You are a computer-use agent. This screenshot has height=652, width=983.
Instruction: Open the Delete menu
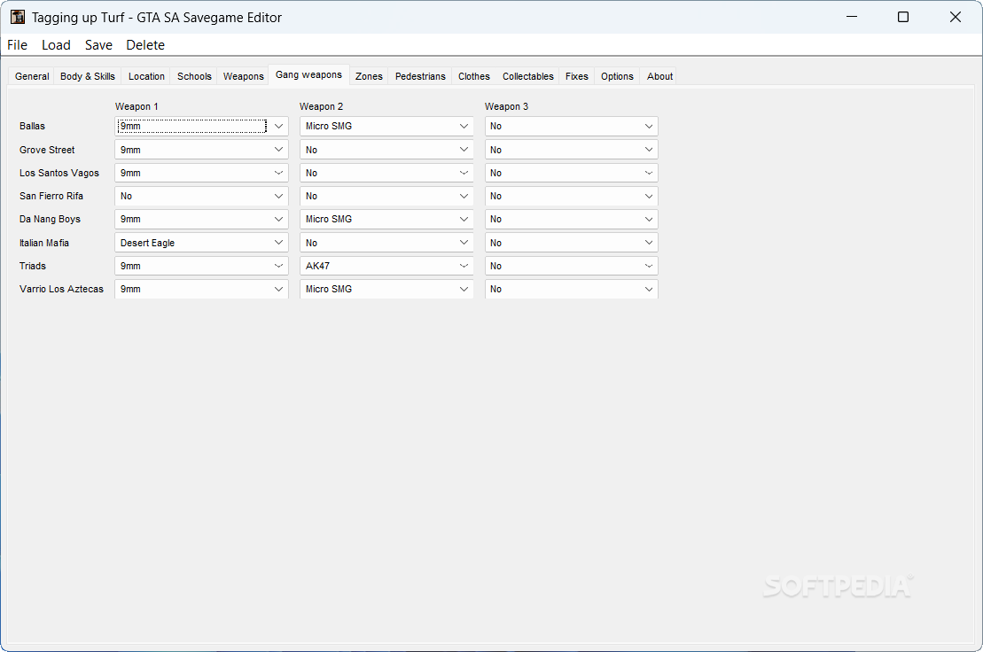pyautogui.click(x=145, y=45)
